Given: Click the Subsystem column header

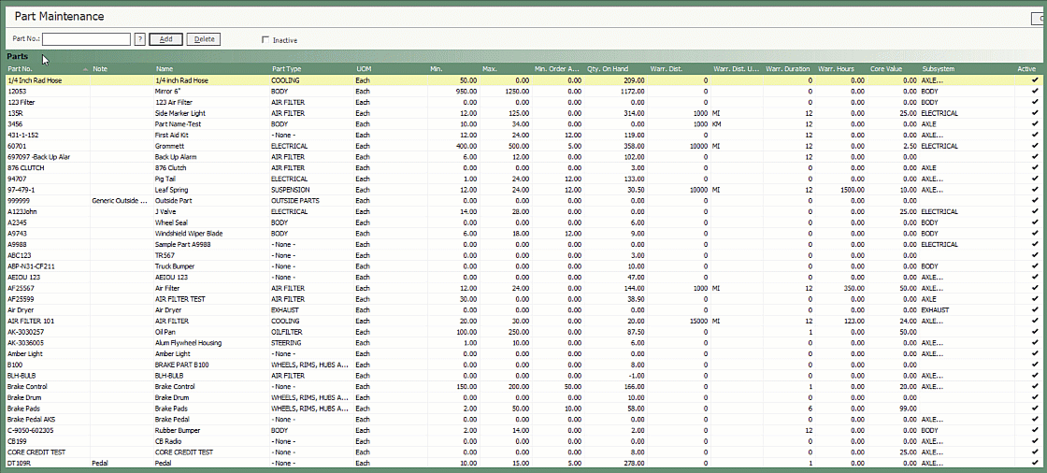Looking at the screenshot, I should [939, 69].
